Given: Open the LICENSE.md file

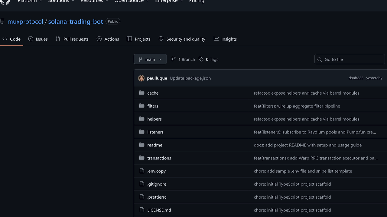Looking at the screenshot, I should [x=159, y=210].
